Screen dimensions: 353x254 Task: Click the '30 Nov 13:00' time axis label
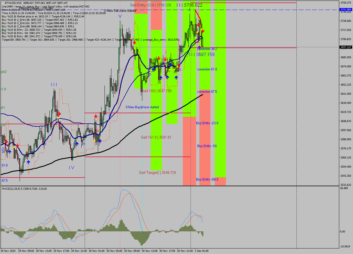[x=150, y=251]
